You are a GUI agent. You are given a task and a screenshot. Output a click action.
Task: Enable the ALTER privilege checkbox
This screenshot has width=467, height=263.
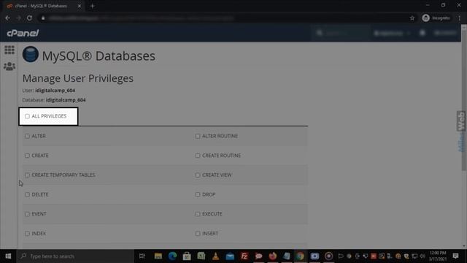(27, 136)
